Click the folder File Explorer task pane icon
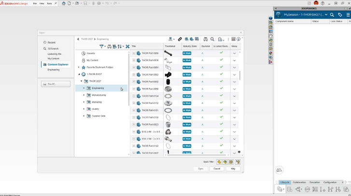Image resolution: width=351 pixels, height=196 pixels. coord(271,36)
